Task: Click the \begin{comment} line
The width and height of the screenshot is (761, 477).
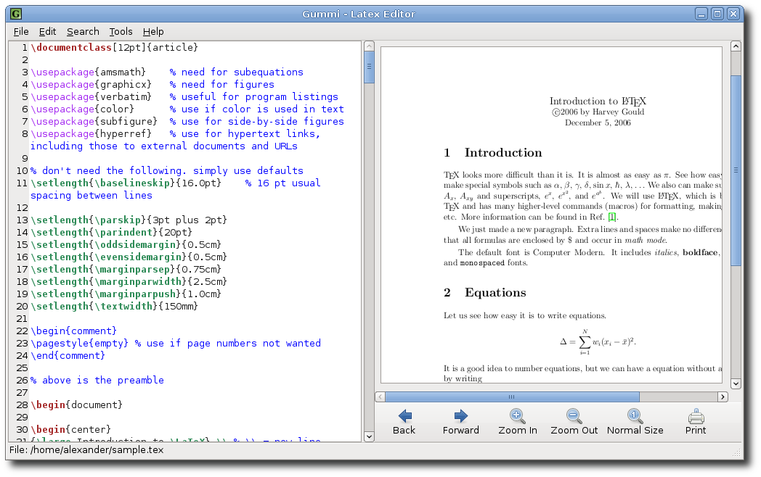Action: (74, 331)
